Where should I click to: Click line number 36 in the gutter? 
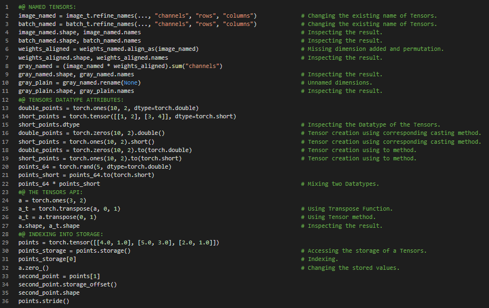(6, 301)
